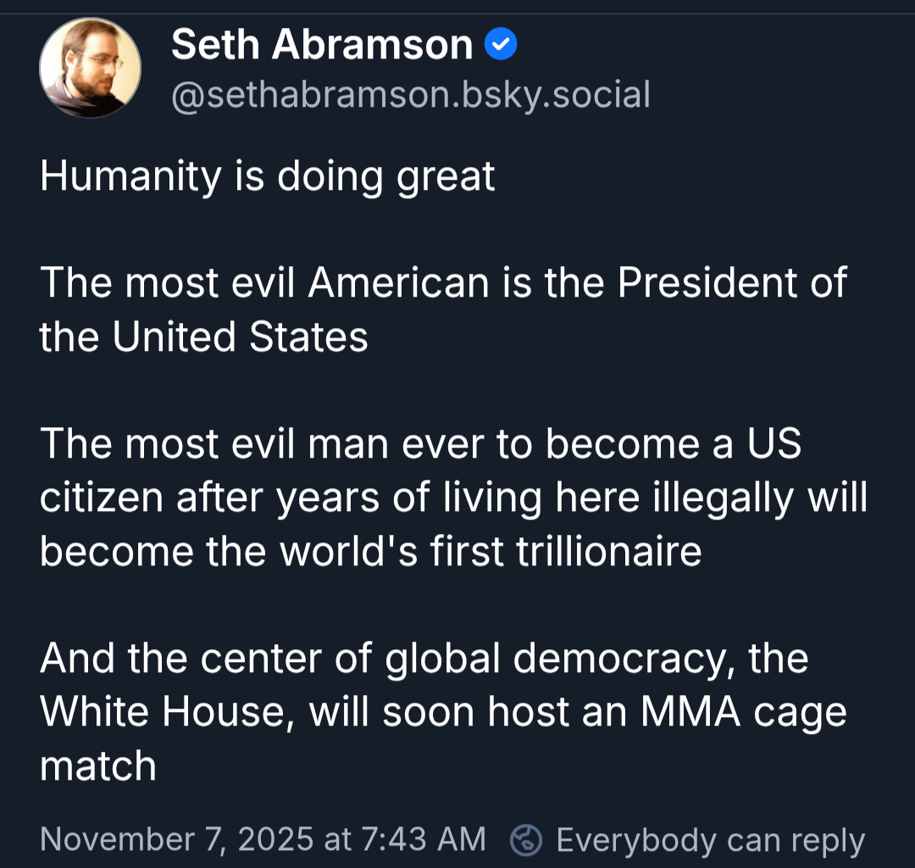Screen dimensions: 915x868
Task: Click the time '7:43 AM' in the timestamp
Action: point(424,839)
